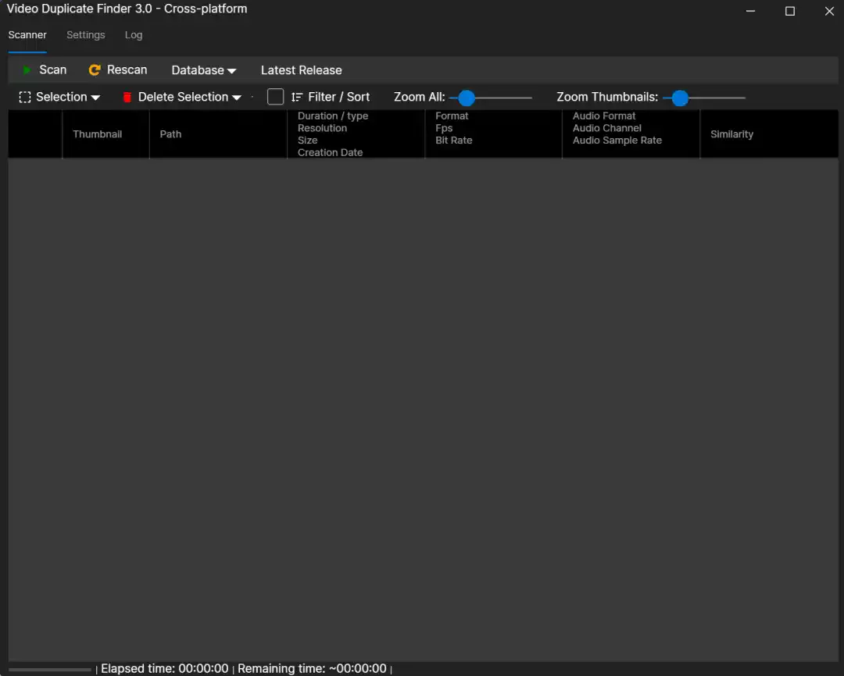Click the Zoom All label

pos(420,98)
